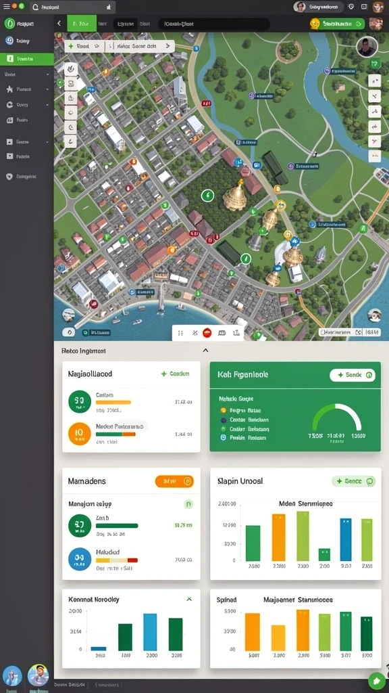Click the topmost tool in the map's left toolbar

(71, 69)
